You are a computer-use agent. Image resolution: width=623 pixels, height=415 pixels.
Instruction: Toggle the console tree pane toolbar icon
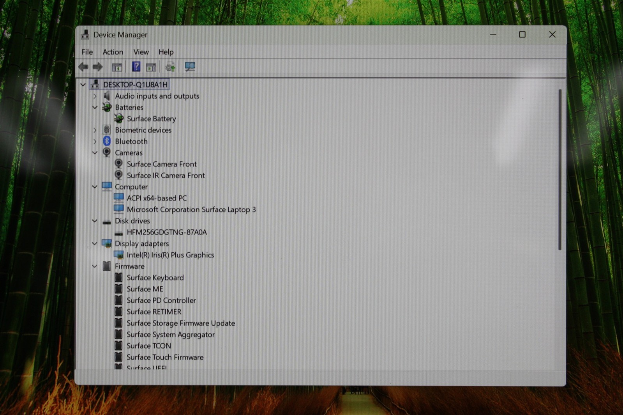coord(117,67)
